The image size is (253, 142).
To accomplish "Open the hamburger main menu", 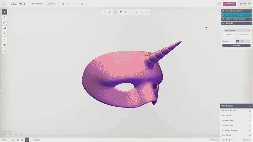I will pyautogui.click(x=4, y=4).
